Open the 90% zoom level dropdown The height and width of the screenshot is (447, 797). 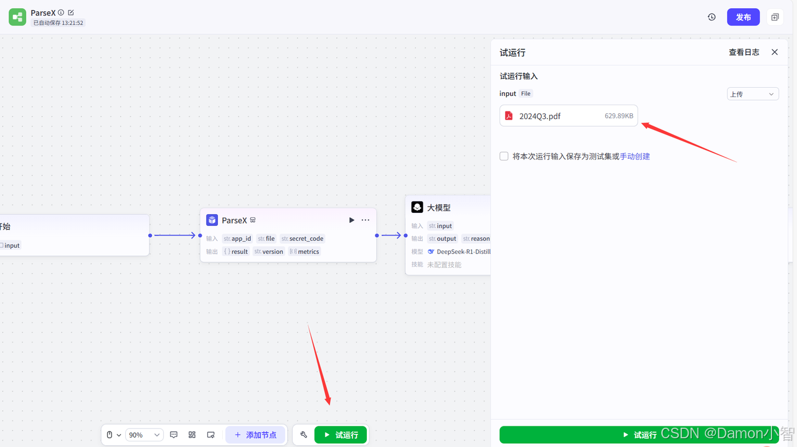coord(144,435)
